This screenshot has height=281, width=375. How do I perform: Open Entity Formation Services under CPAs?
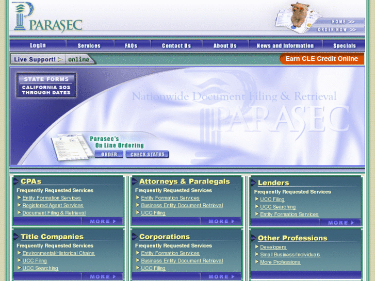(x=52, y=198)
